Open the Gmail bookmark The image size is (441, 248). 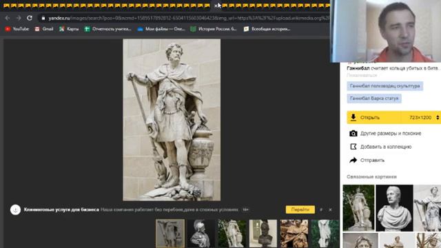44,29
